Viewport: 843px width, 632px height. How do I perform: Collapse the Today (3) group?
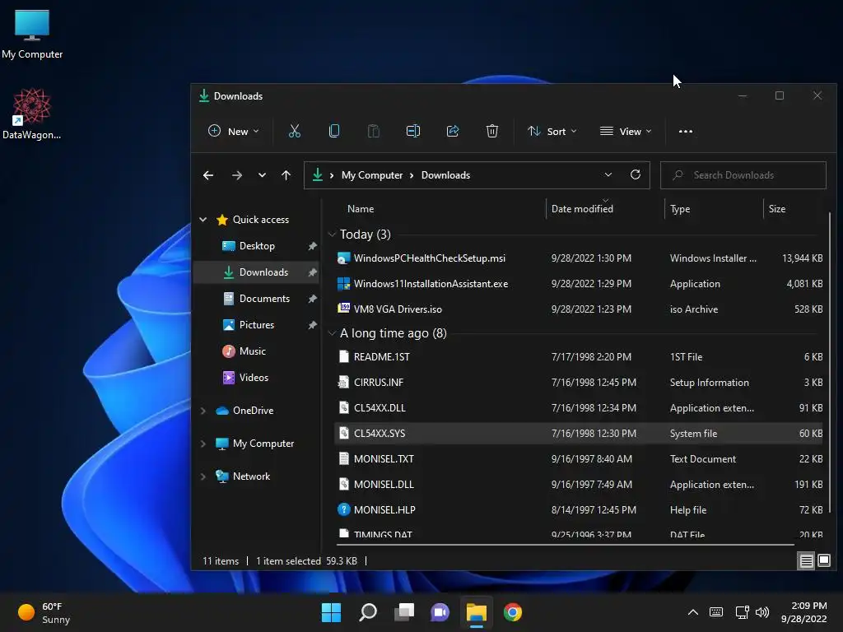click(333, 235)
